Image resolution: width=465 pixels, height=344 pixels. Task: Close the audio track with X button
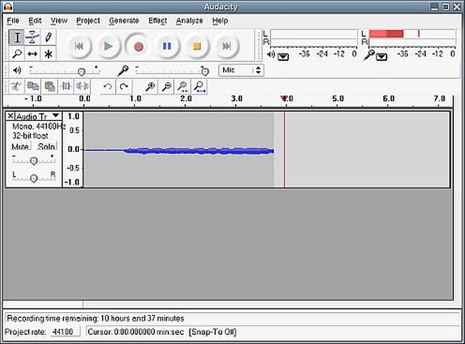[x=10, y=116]
